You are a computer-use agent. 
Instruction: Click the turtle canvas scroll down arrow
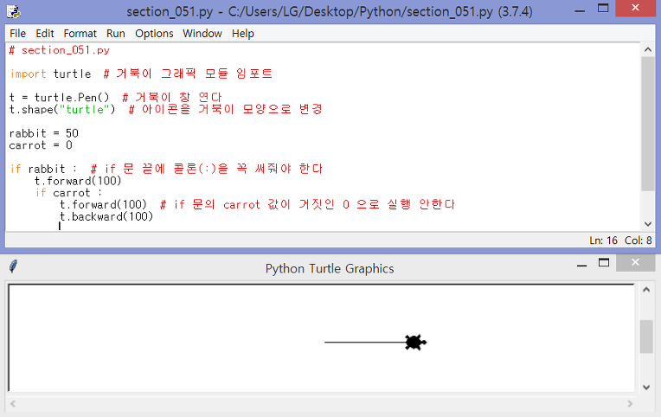[646, 387]
